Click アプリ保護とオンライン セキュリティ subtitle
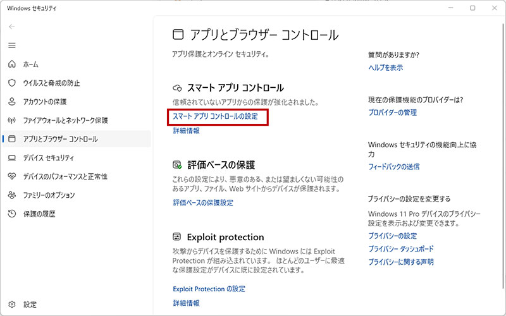 221,54
